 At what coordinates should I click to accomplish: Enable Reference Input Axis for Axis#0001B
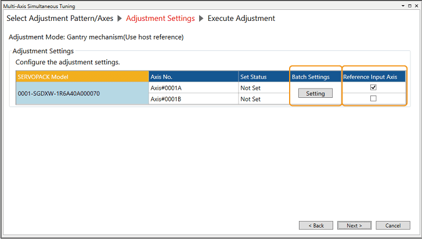pos(373,99)
